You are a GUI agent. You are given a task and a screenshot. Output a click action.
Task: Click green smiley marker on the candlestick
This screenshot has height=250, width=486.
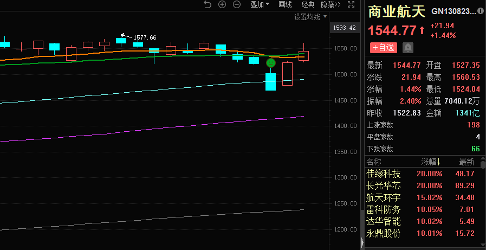(x=270, y=63)
